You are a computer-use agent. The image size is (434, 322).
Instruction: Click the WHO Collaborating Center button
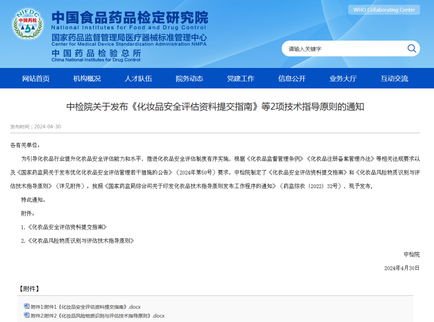383,10
